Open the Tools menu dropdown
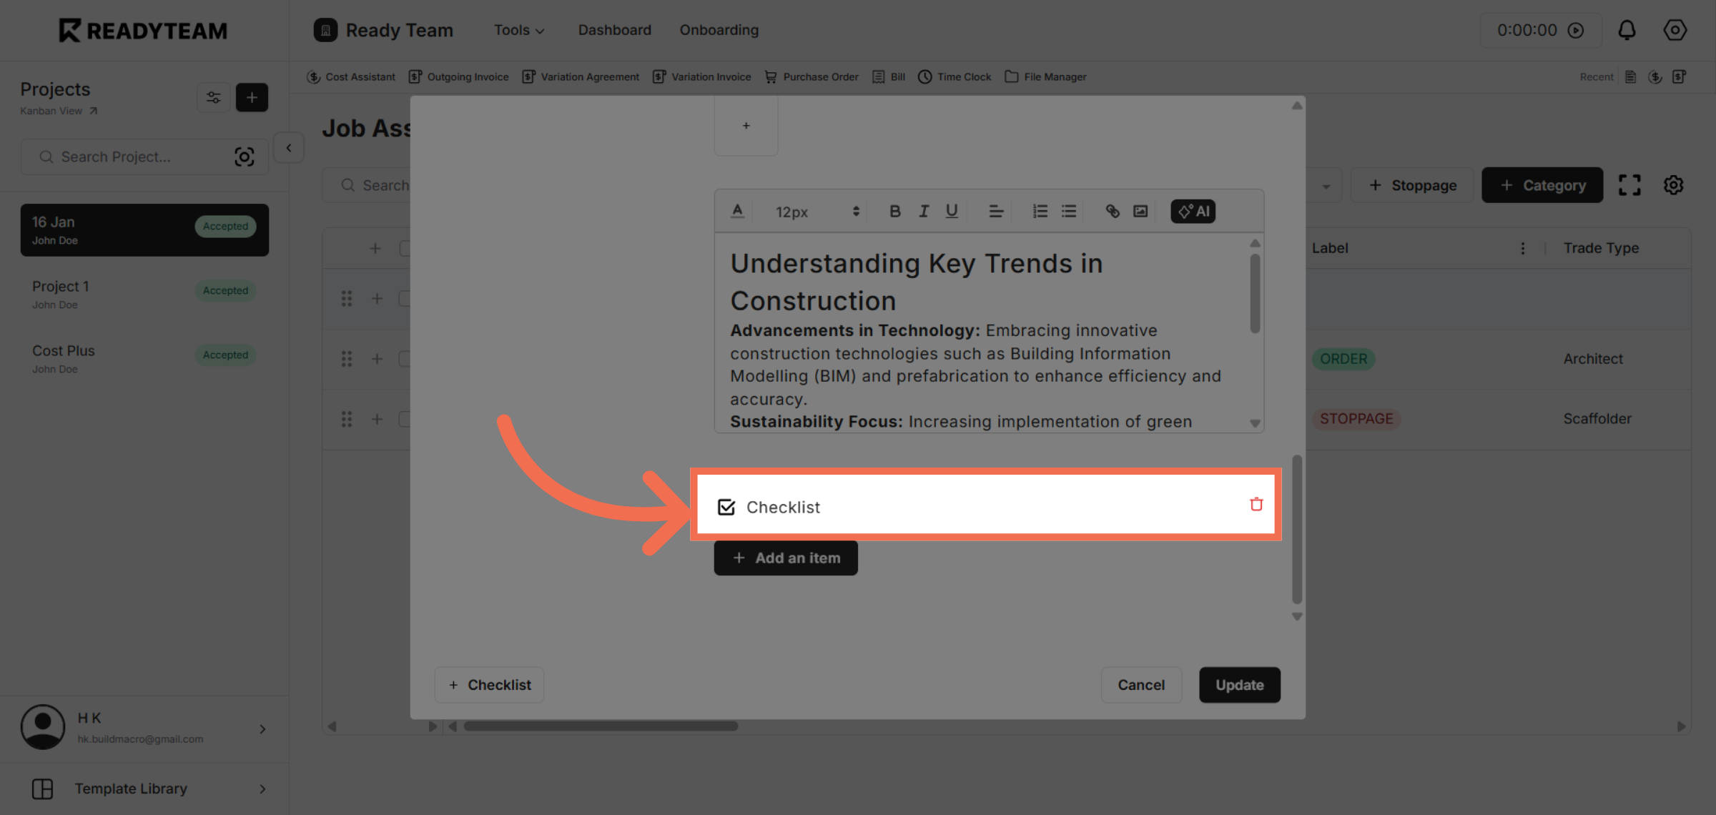1716x815 pixels. pyautogui.click(x=519, y=30)
